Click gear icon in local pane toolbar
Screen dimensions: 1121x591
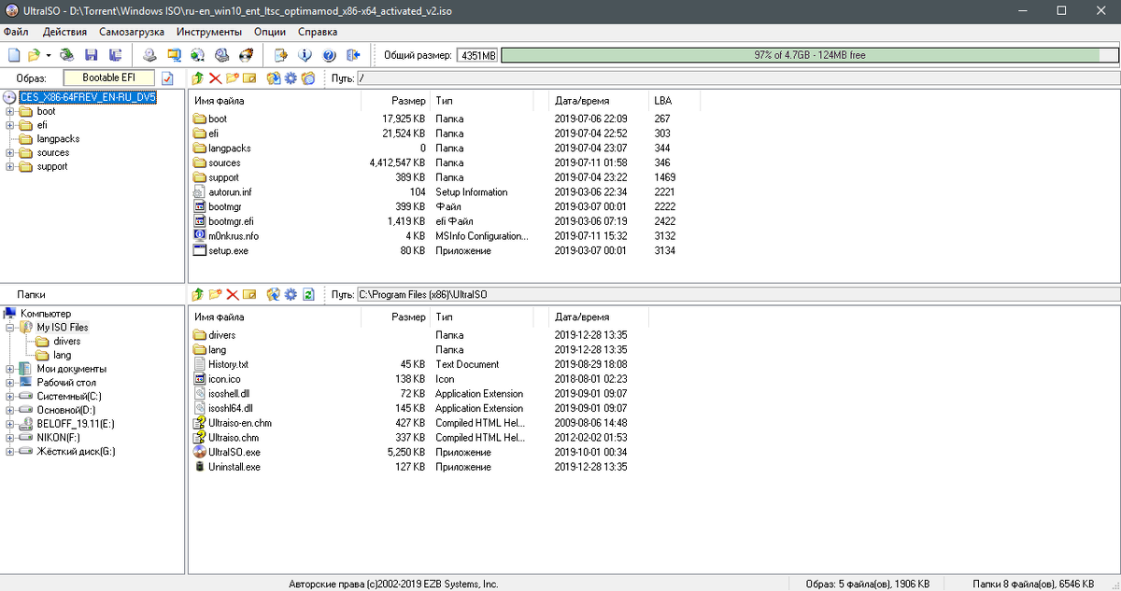point(291,294)
